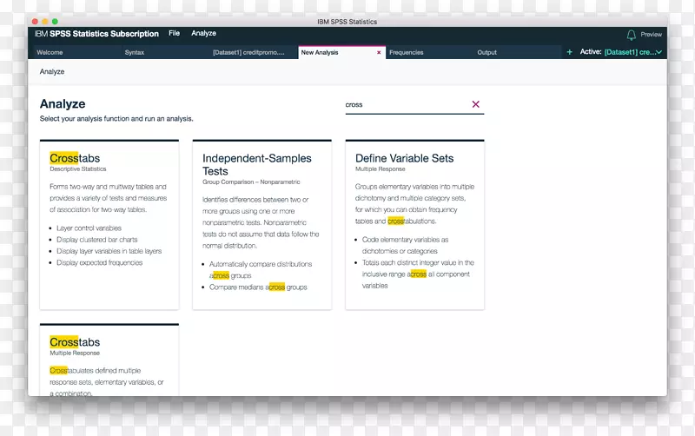695x436 pixels.
Task: Click 'Code elementary variables as' bullet text
Action: [405, 240]
